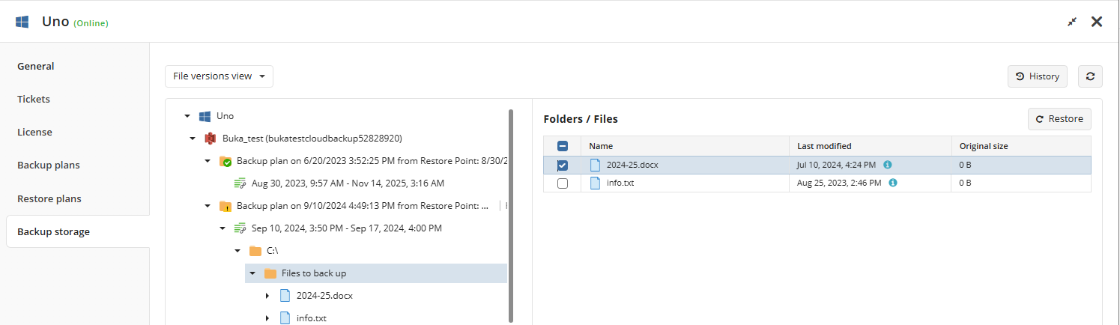Click the C:\ drive folder icon
The height and width of the screenshot is (325, 1120).
click(255, 251)
